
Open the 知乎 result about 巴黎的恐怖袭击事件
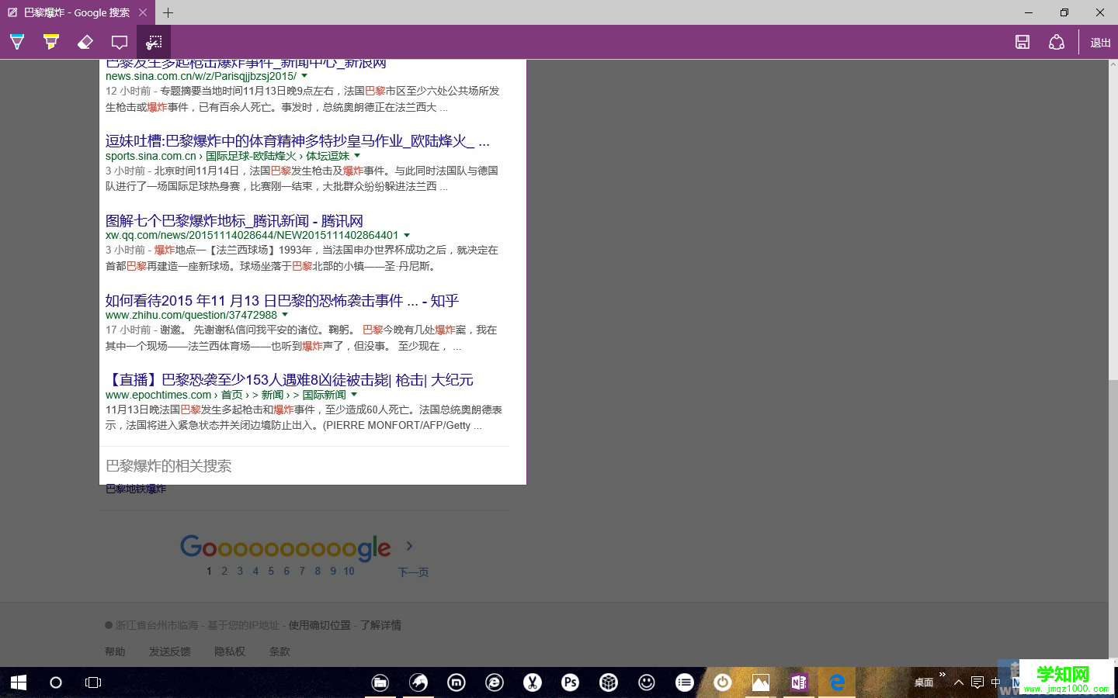click(x=282, y=301)
